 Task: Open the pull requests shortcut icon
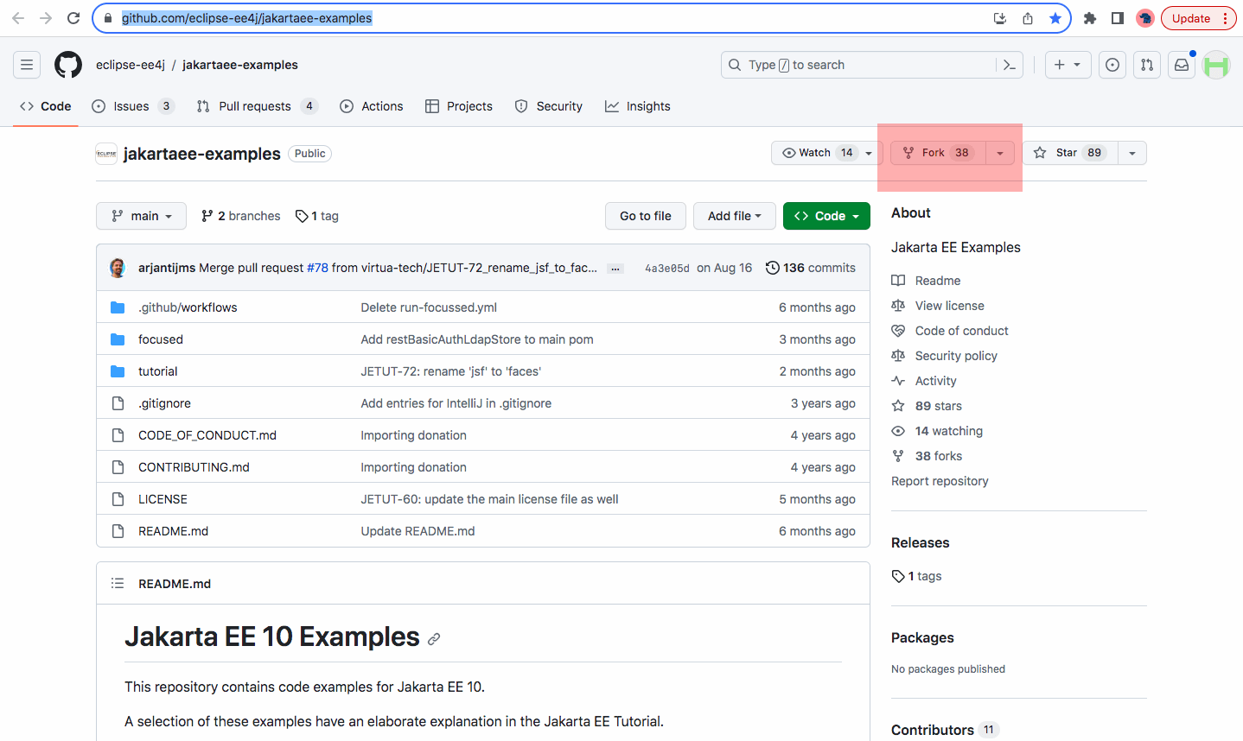click(1147, 65)
